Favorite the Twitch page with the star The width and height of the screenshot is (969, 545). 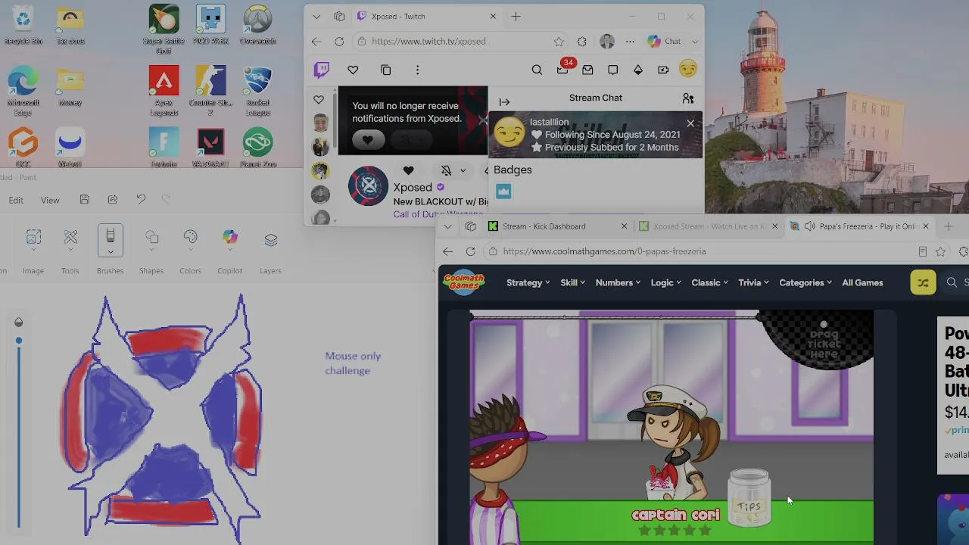point(559,42)
